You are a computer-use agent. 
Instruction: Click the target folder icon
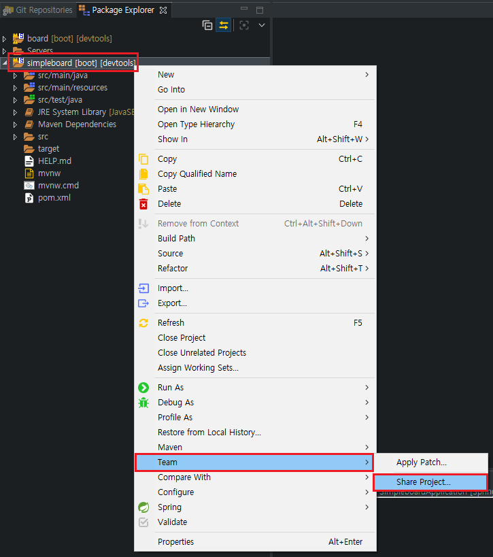coord(29,149)
